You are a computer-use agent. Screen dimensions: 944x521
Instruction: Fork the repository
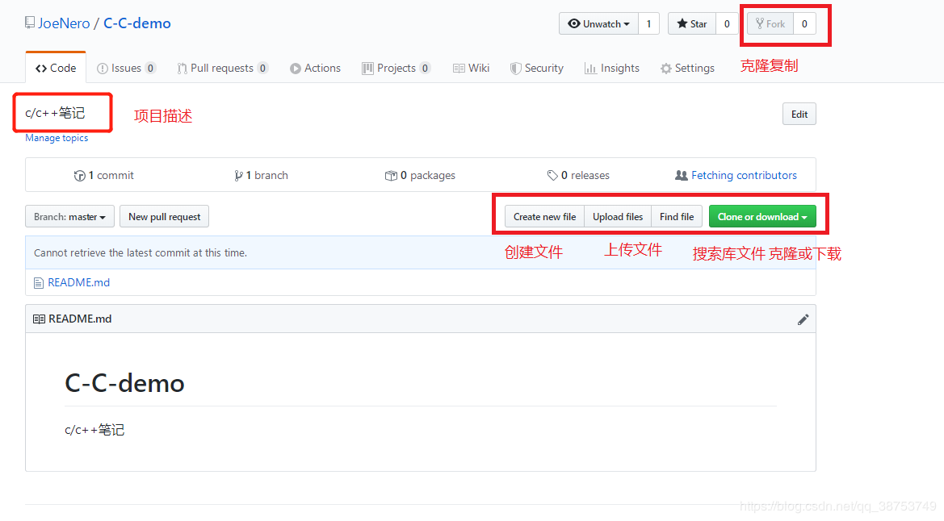(x=770, y=23)
